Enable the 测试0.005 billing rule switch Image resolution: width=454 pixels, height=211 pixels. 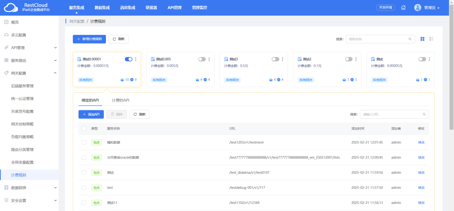click(202, 60)
